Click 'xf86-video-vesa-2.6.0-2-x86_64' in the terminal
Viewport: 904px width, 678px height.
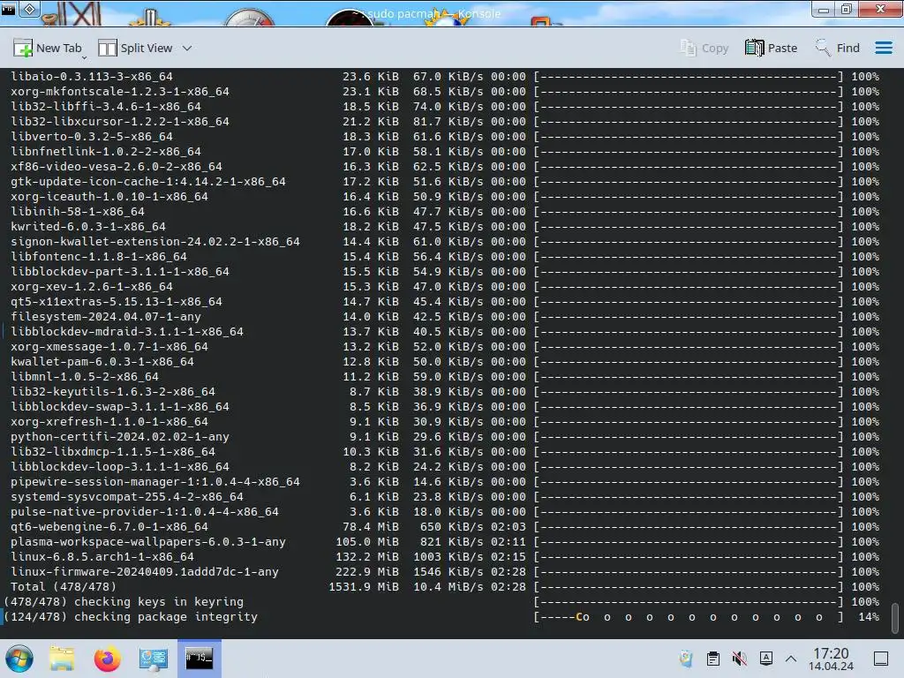[x=117, y=167]
